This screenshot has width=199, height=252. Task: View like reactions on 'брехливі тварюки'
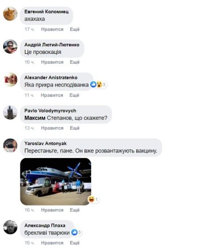point(76,232)
